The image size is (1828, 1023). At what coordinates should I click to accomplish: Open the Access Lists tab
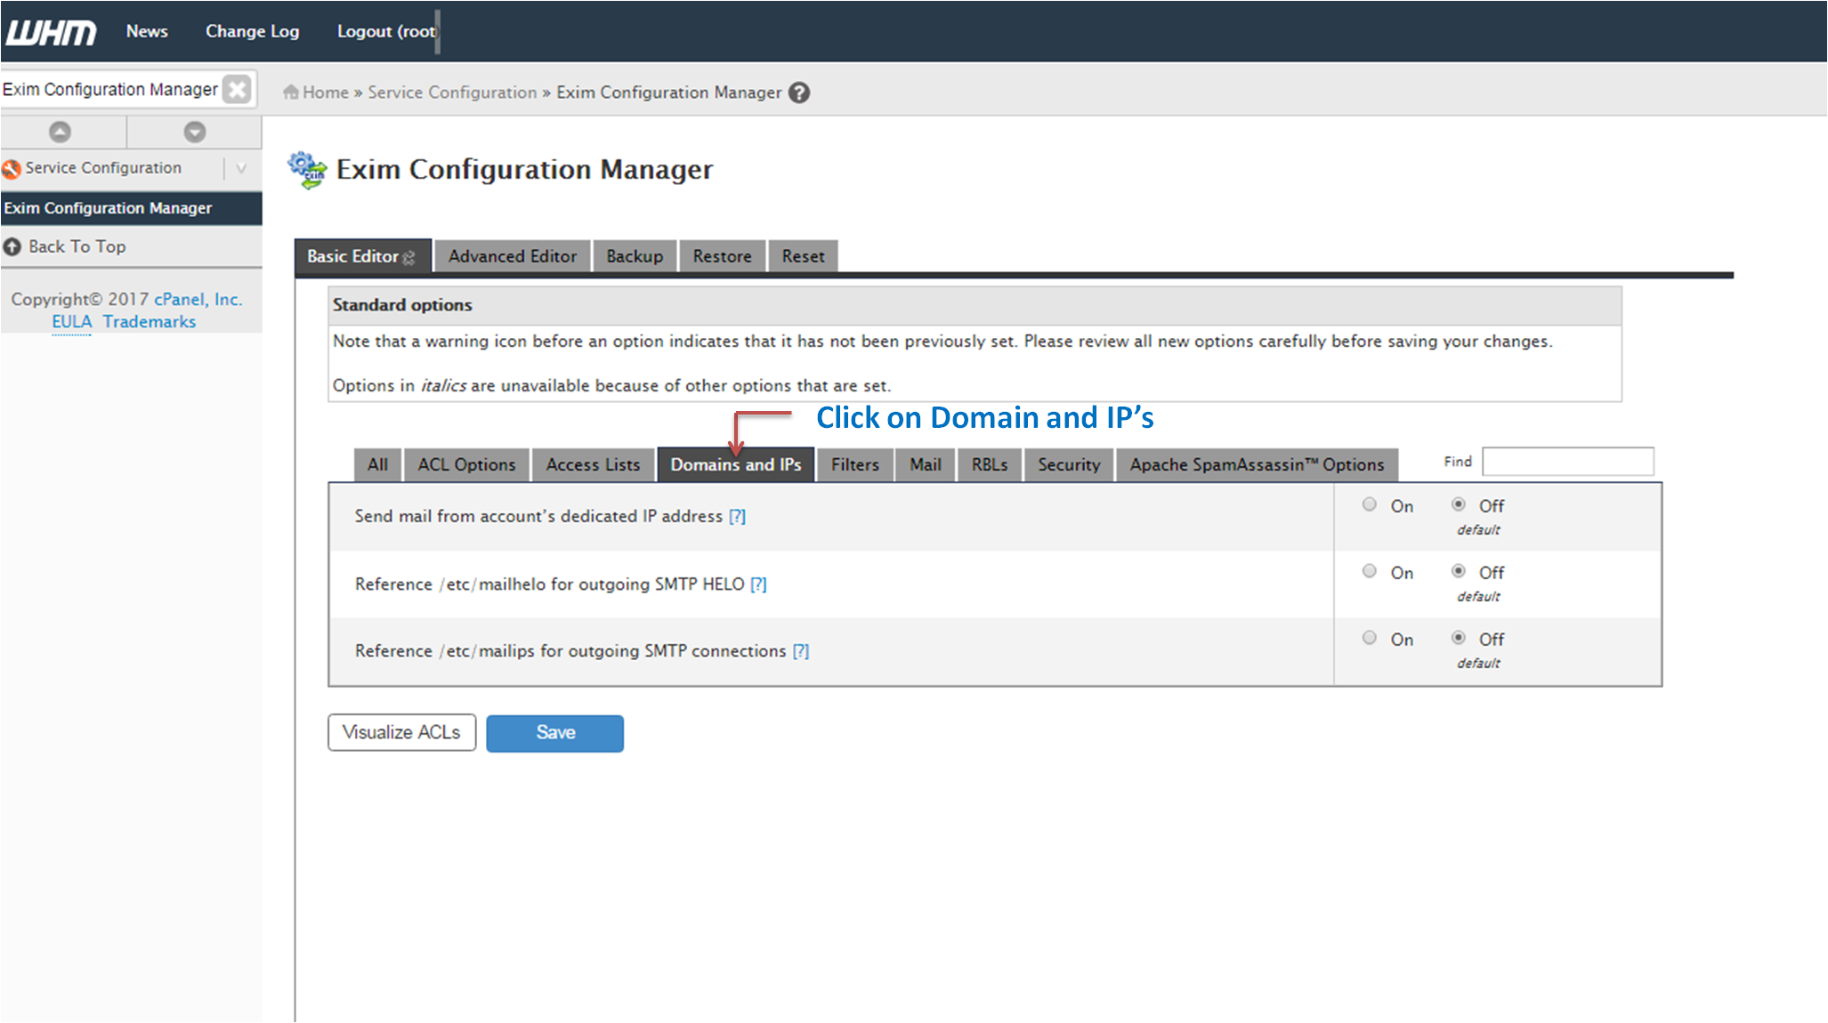[593, 464]
